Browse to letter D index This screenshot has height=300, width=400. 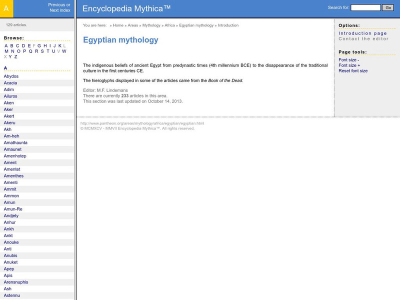coord(23,45)
